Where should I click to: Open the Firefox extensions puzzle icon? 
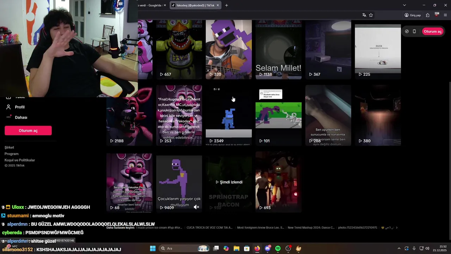coord(427,15)
